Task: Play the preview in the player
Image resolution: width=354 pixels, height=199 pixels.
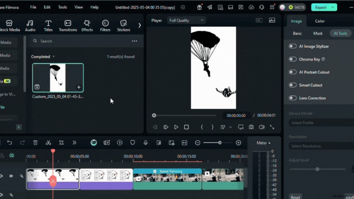Action: [176, 127]
